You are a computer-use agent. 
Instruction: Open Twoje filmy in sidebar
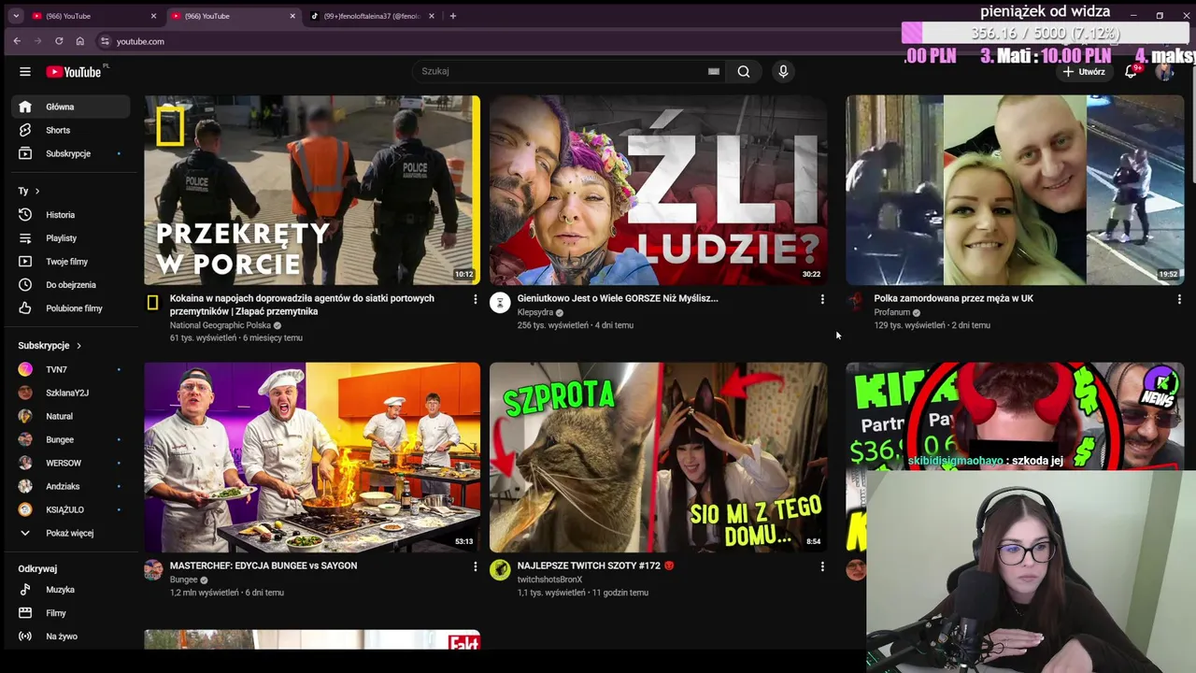71,262
